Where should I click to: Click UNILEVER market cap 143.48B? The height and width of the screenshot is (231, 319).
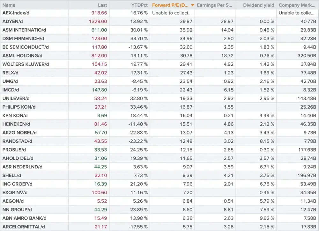point(307,98)
